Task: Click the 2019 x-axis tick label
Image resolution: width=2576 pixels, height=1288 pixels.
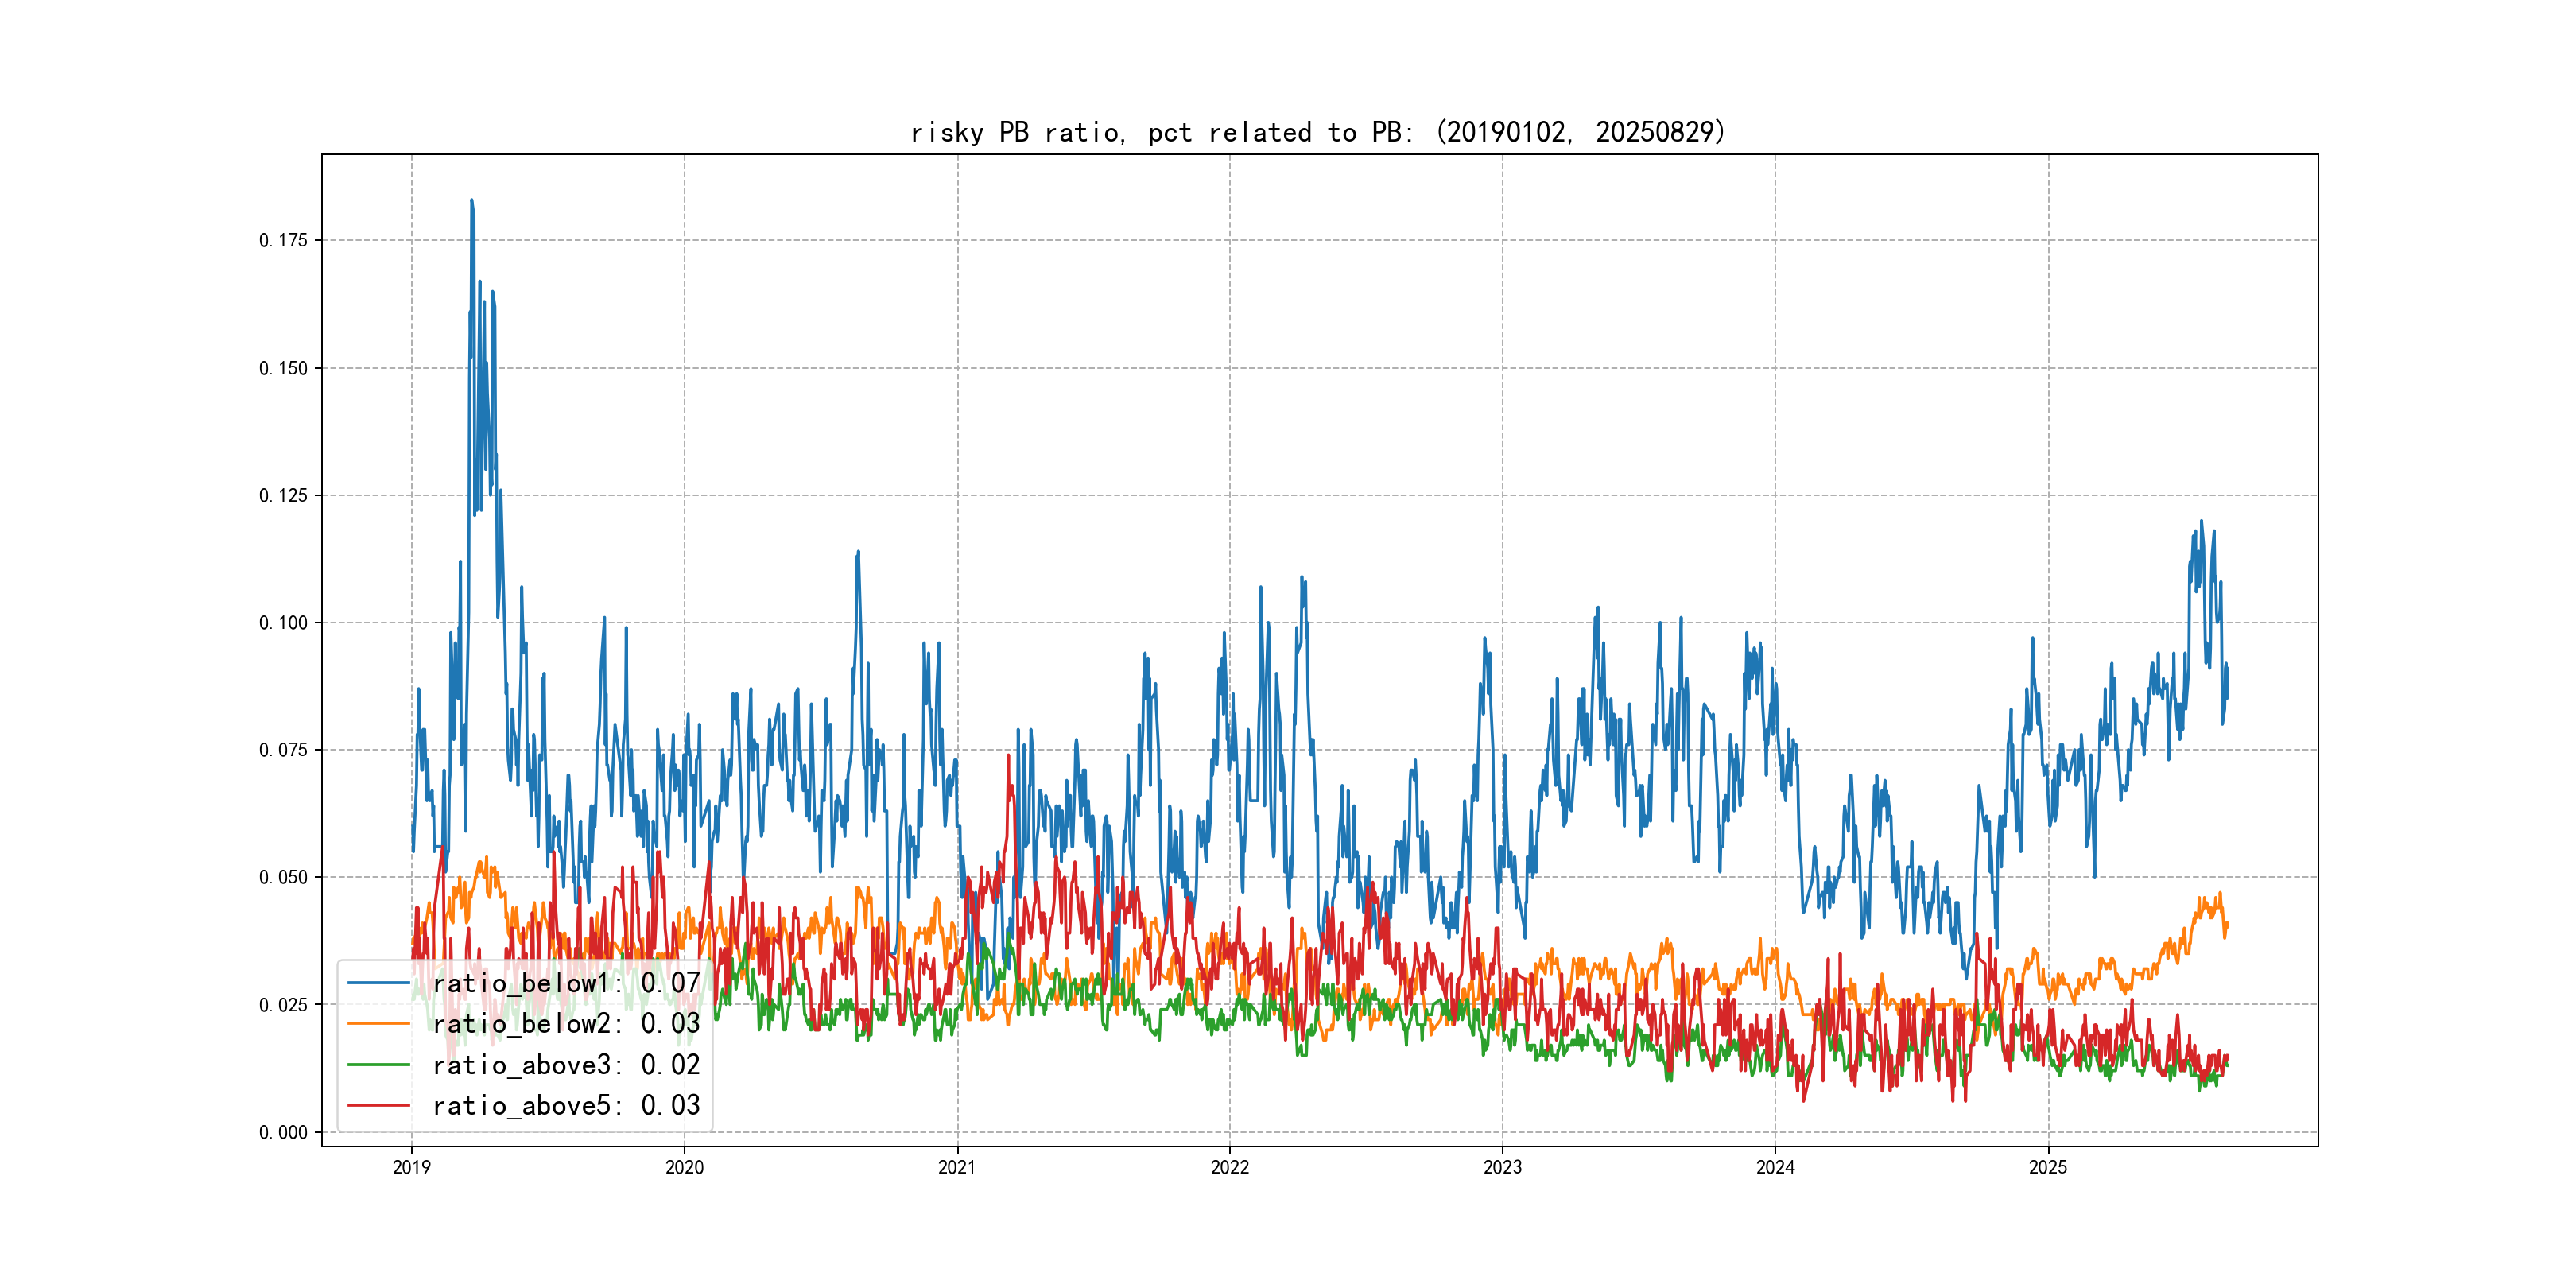Action: tap(411, 1167)
